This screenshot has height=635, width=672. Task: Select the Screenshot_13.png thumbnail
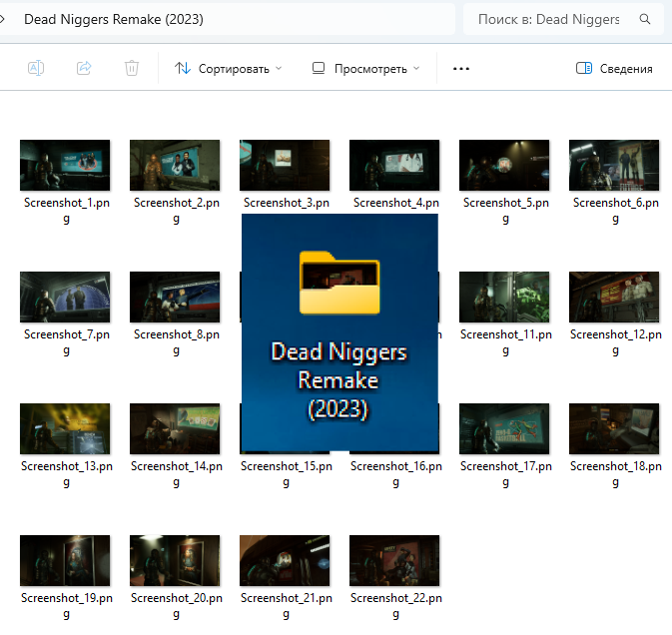(x=65, y=429)
